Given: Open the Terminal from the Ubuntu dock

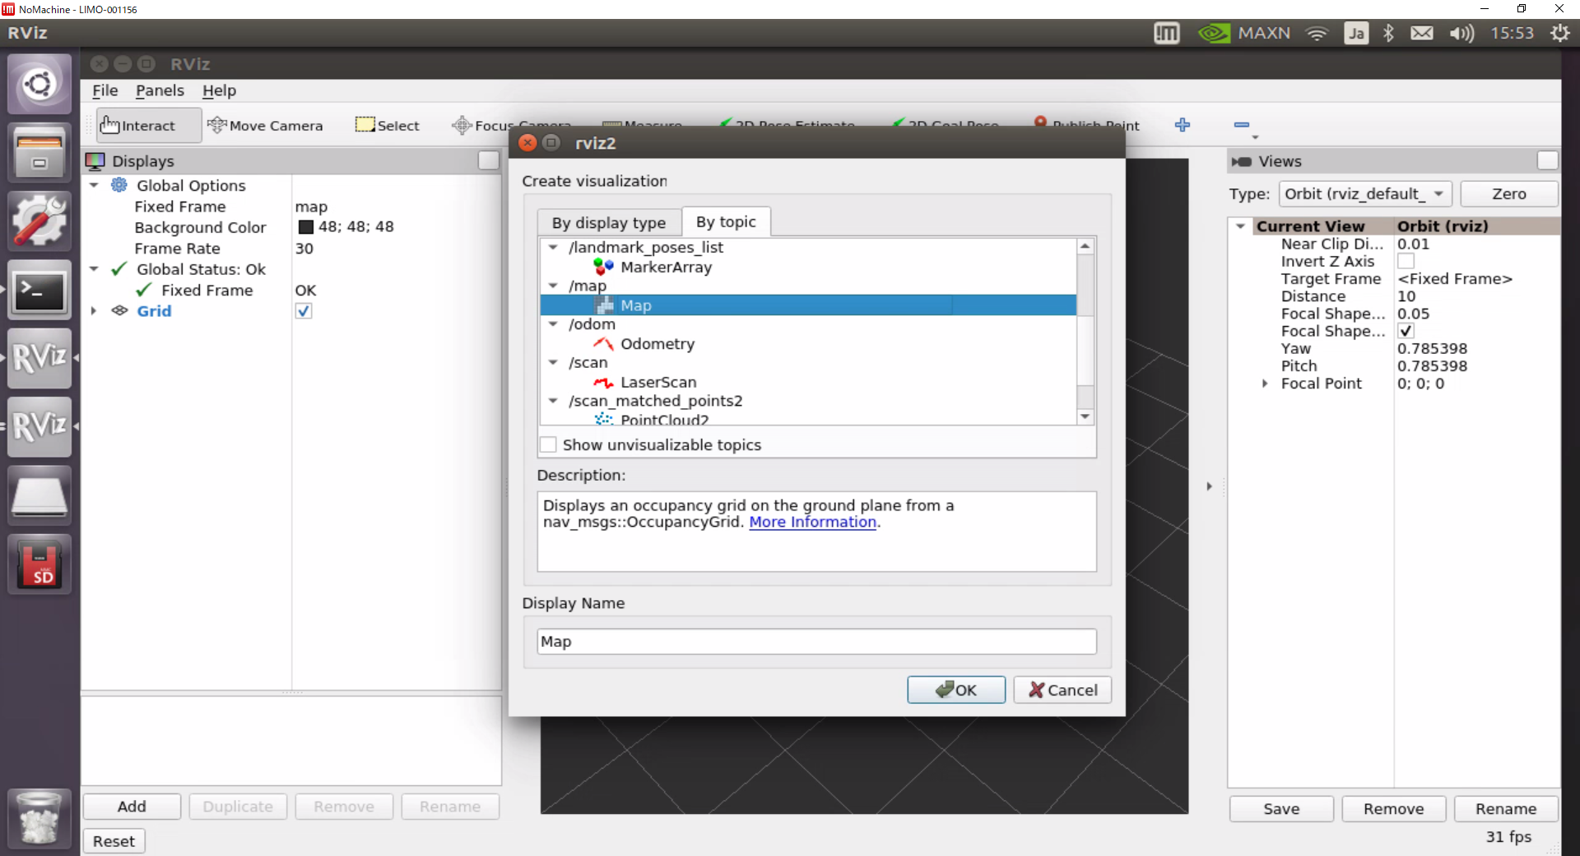Looking at the screenshot, I should [39, 291].
